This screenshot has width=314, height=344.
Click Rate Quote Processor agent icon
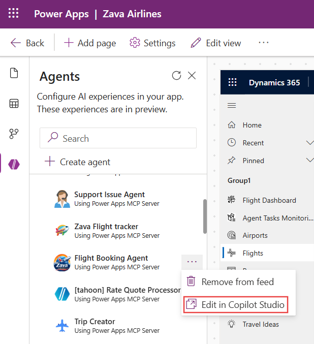click(62, 294)
